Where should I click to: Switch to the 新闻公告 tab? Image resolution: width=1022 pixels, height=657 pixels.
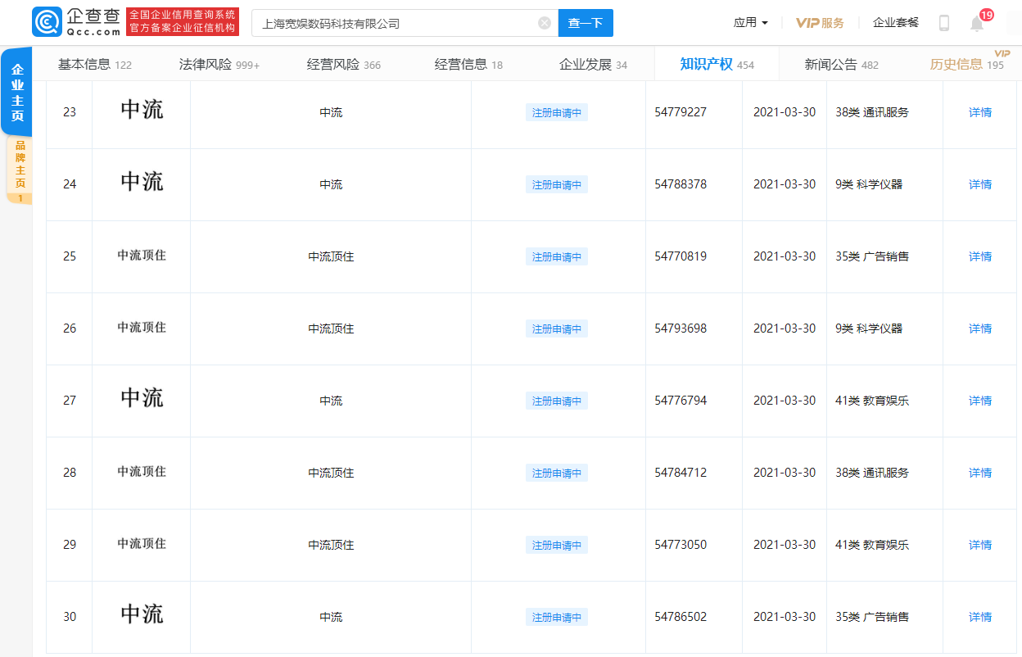[x=840, y=63]
